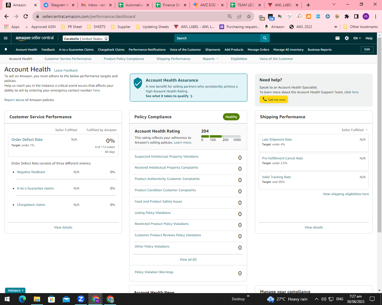
Task: Open Performance Notifications in the top nav
Action: (147, 49)
